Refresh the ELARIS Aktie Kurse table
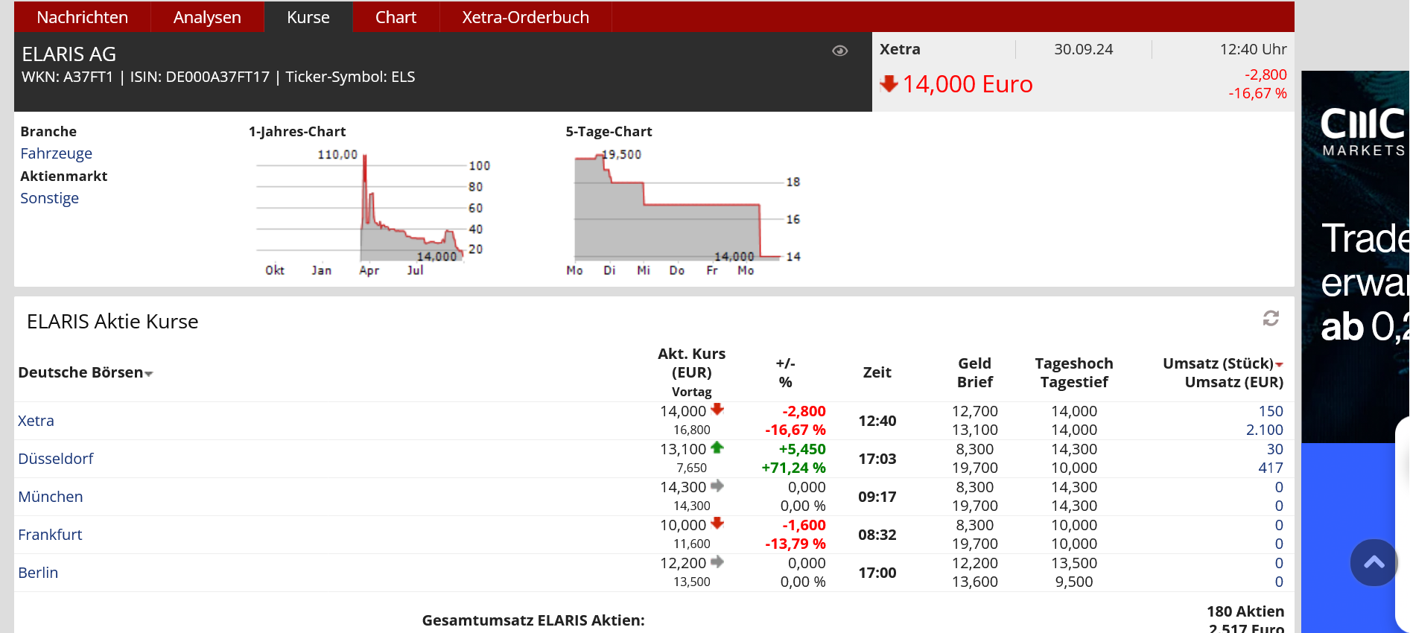Image resolution: width=1410 pixels, height=633 pixels. tap(1271, 319)
